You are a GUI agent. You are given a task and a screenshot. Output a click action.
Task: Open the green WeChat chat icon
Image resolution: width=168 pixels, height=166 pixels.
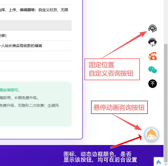(153, 70)
